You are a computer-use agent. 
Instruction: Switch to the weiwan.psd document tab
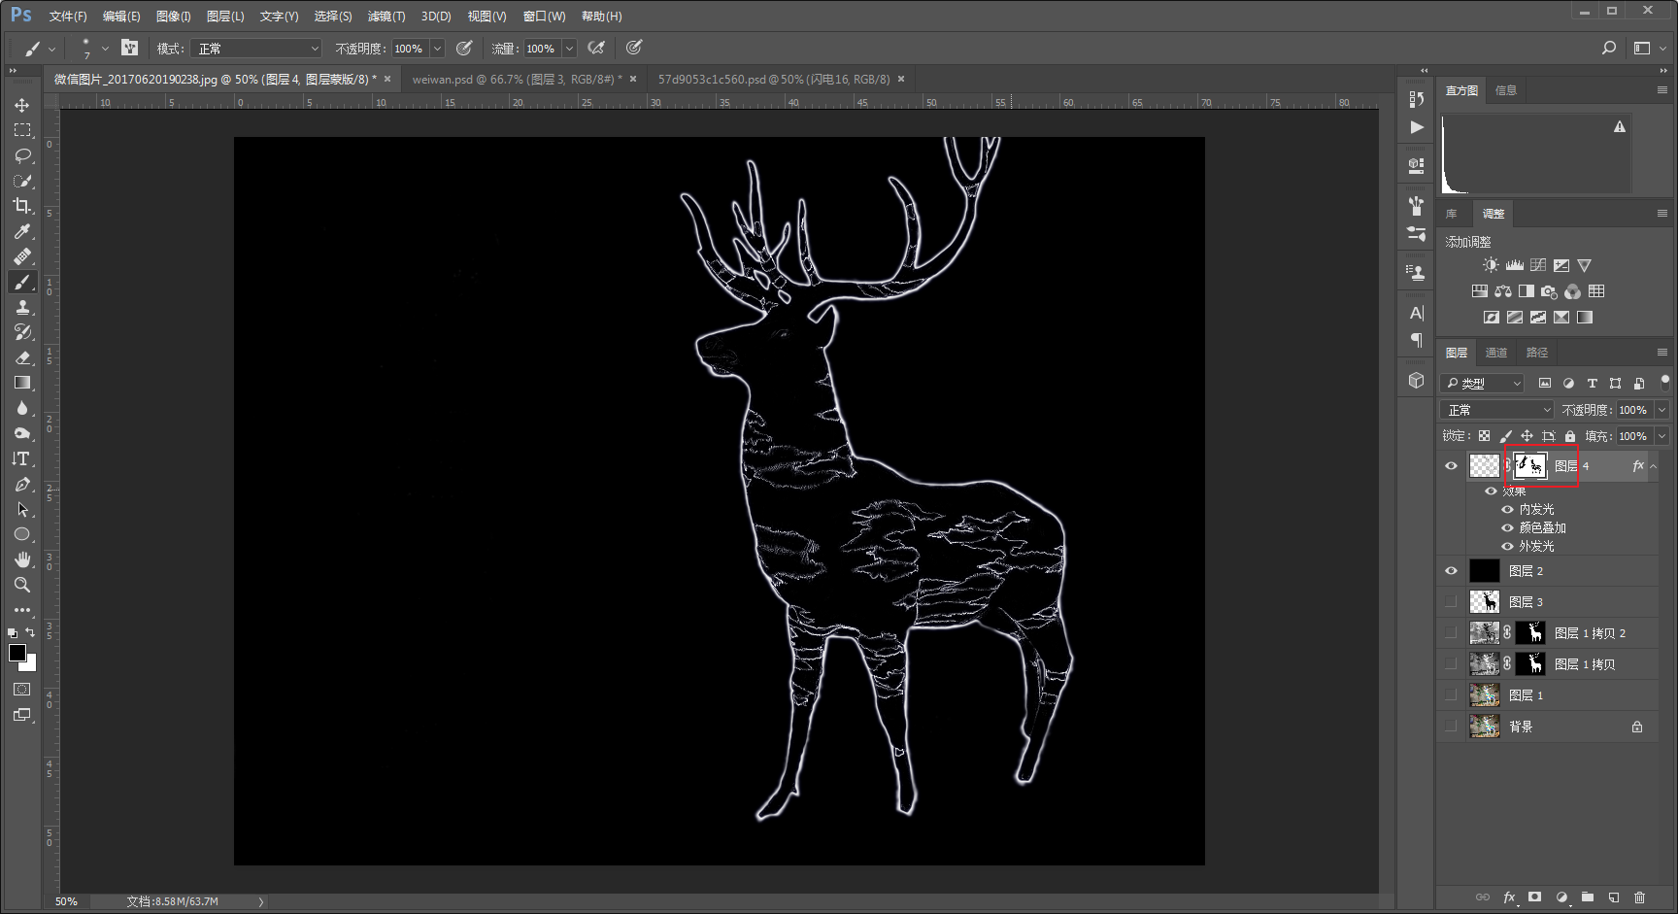point(517,79)
